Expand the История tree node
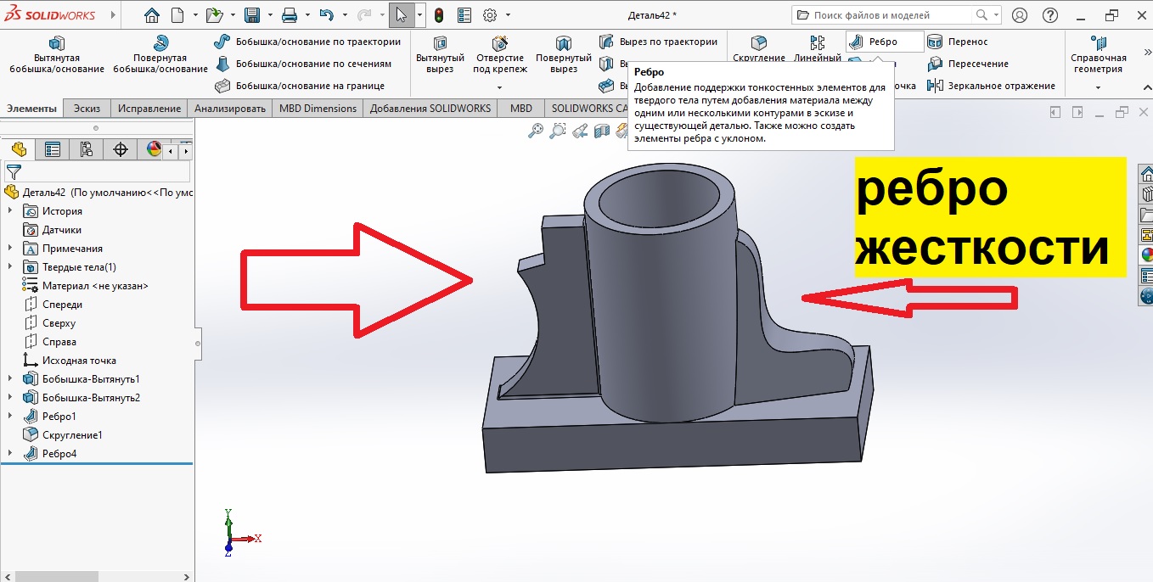This screenshot has height=582, width=1153. pos(10,211)
